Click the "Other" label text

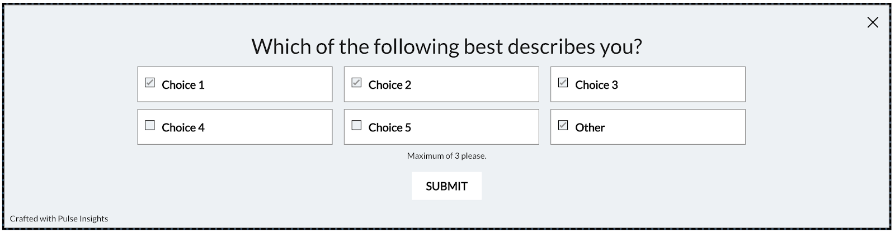point(590,127)
